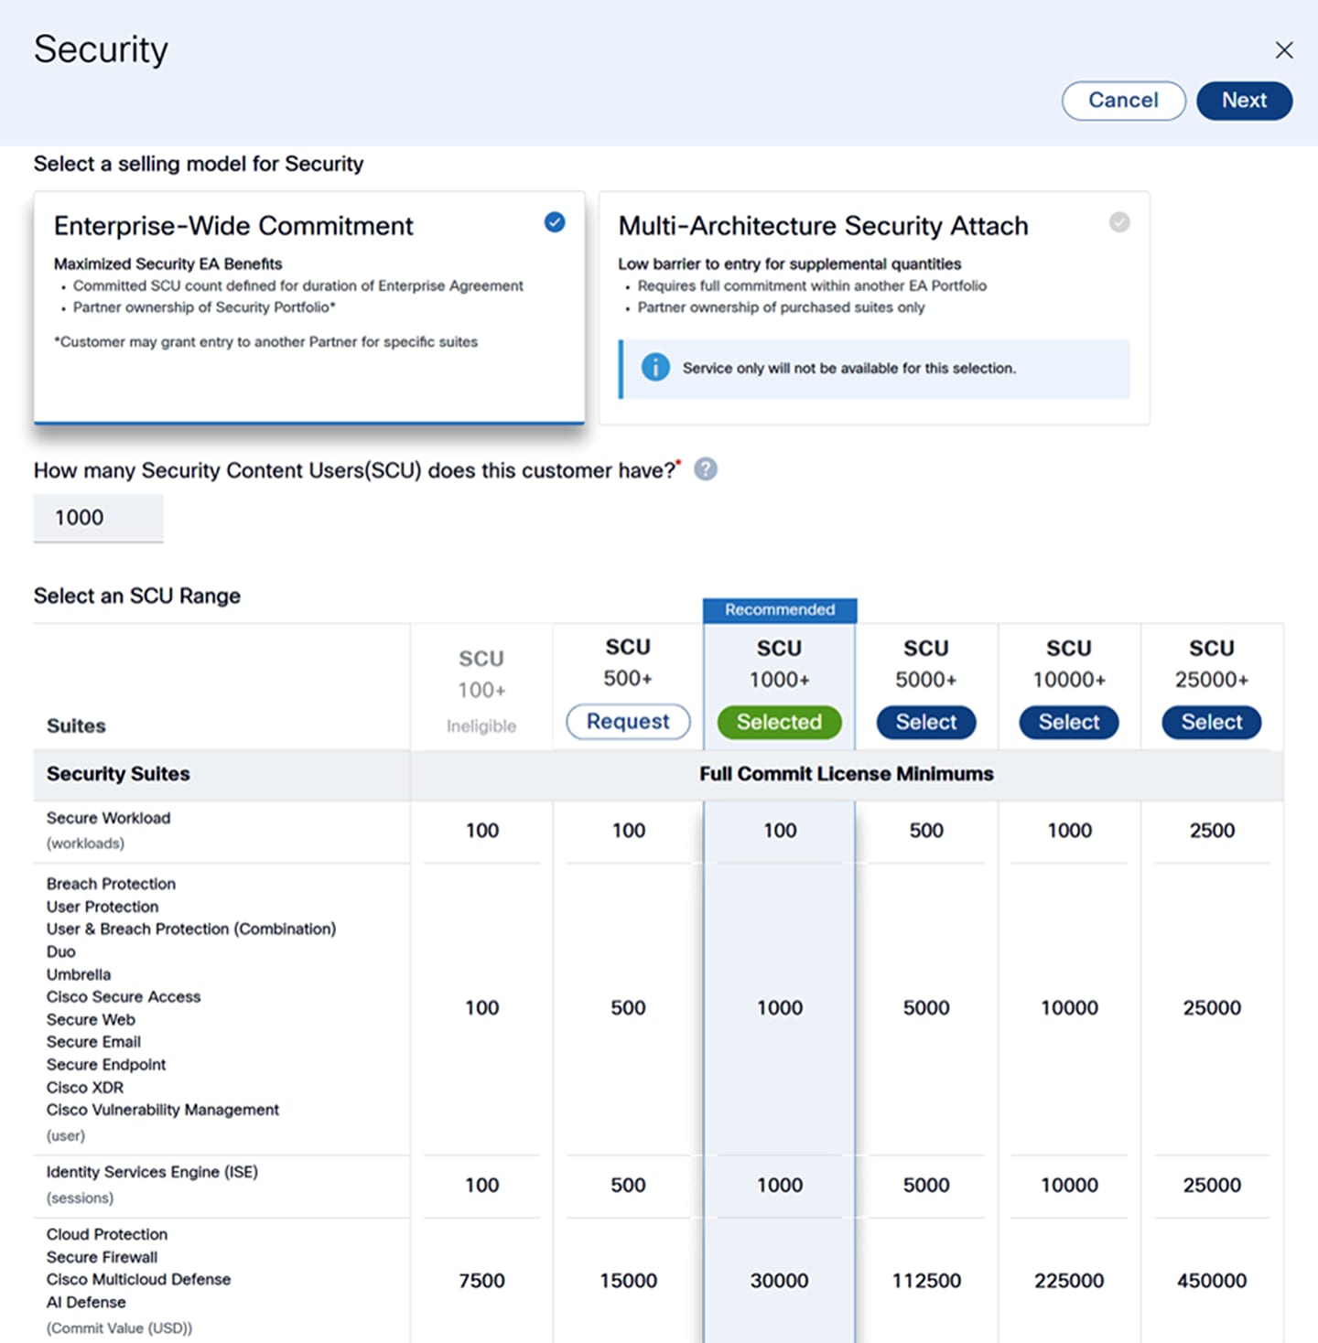Click the Cisco Vulnerability Management label
1318x1343 pixels.
click(x=163, y=1110)
